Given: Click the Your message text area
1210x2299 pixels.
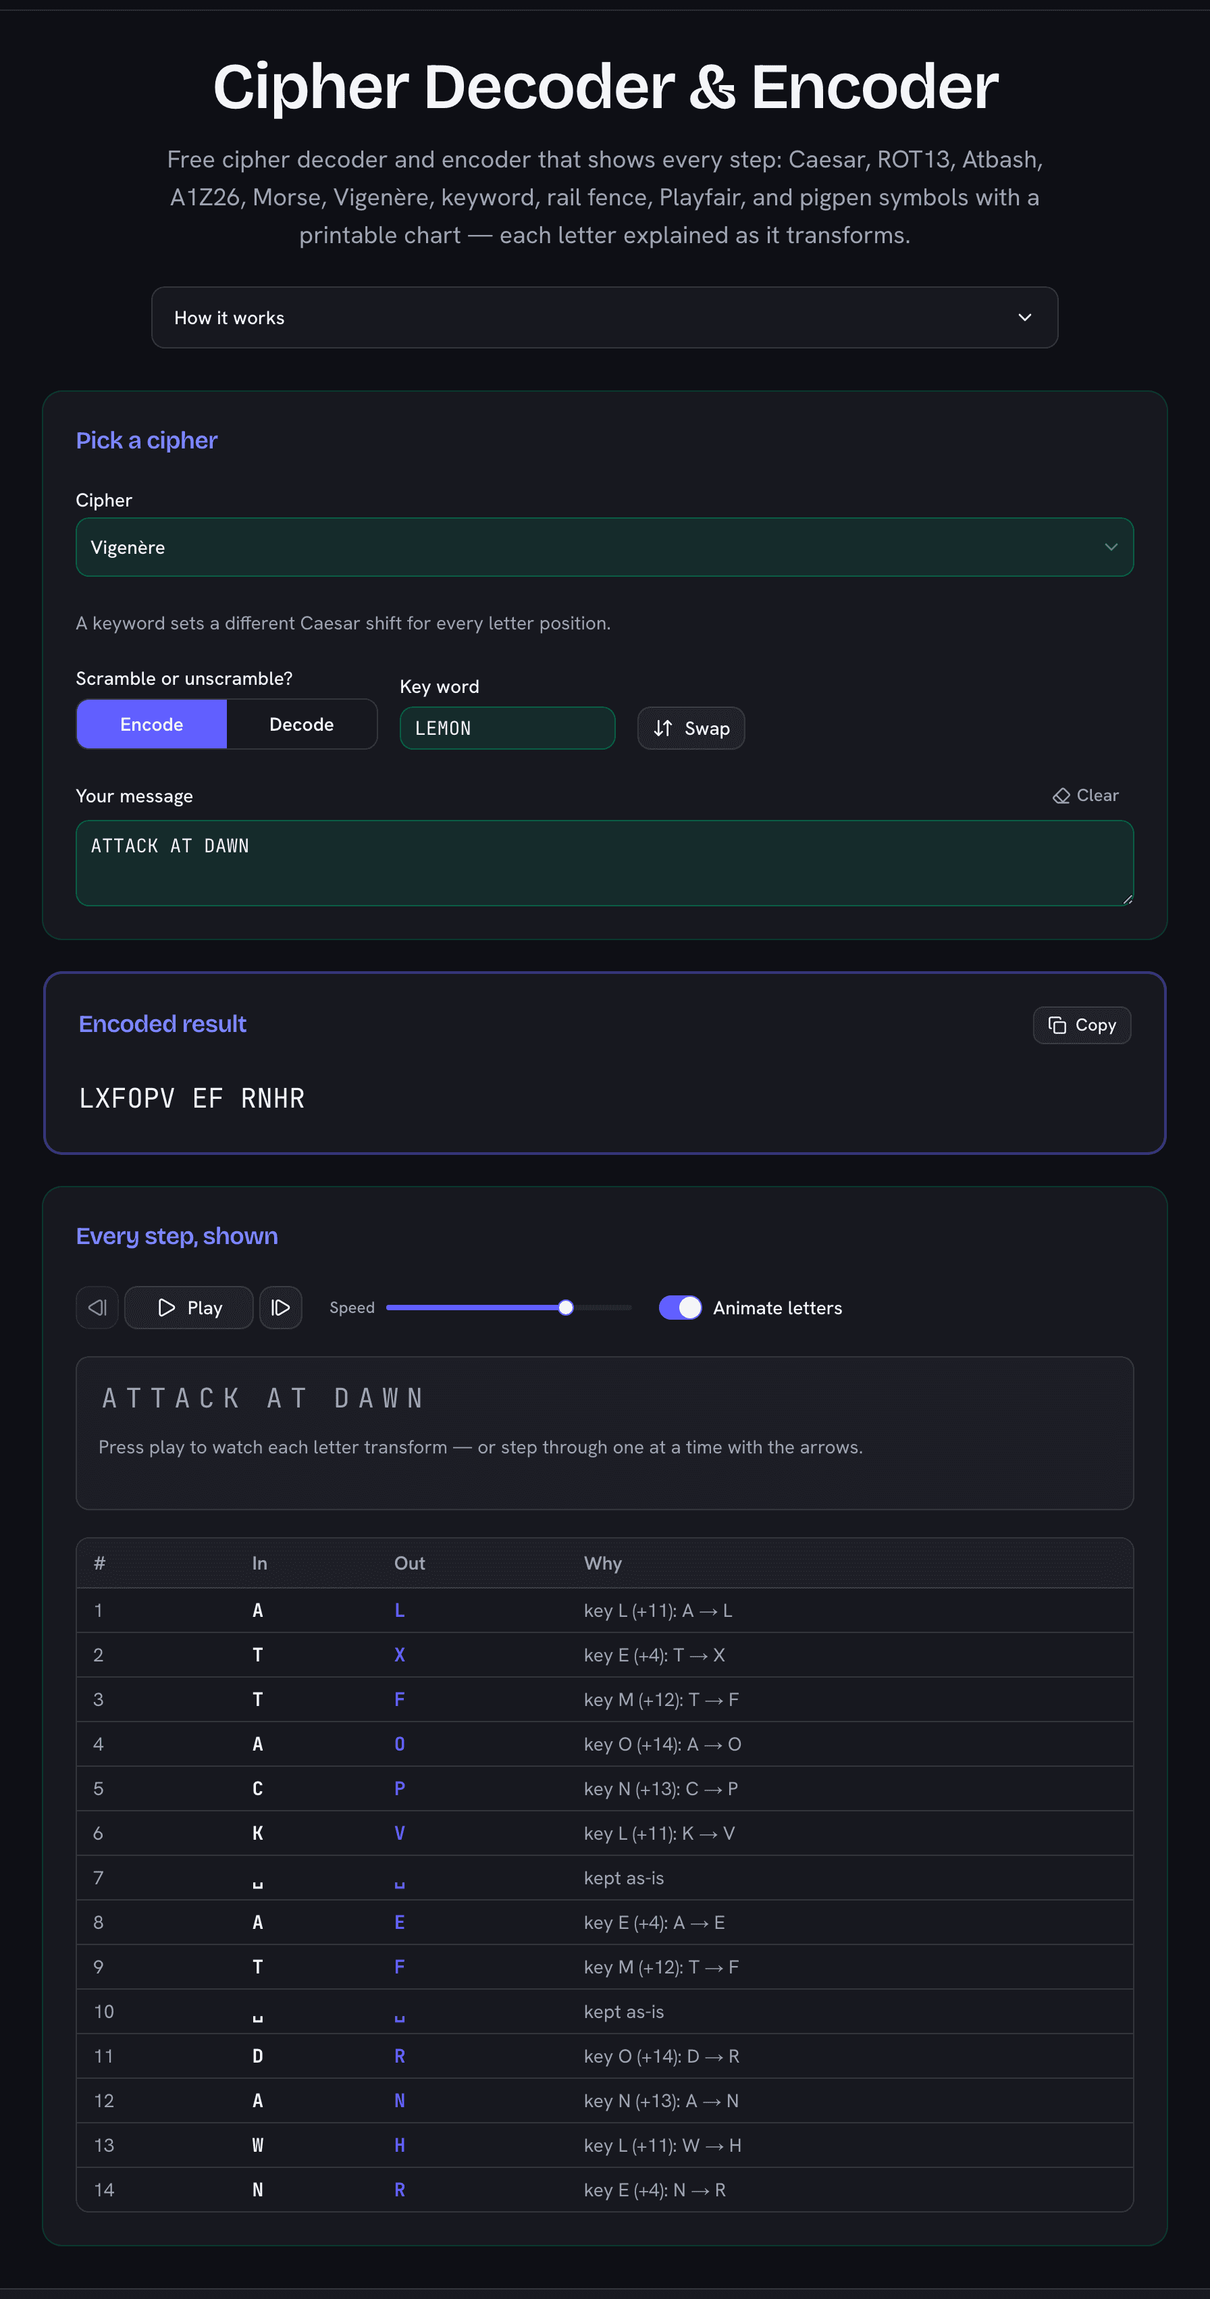Looking at the screenshot, I should (x=605, y=863).
